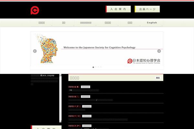Open the 会員ページ members page button

(x=147, y=9)
